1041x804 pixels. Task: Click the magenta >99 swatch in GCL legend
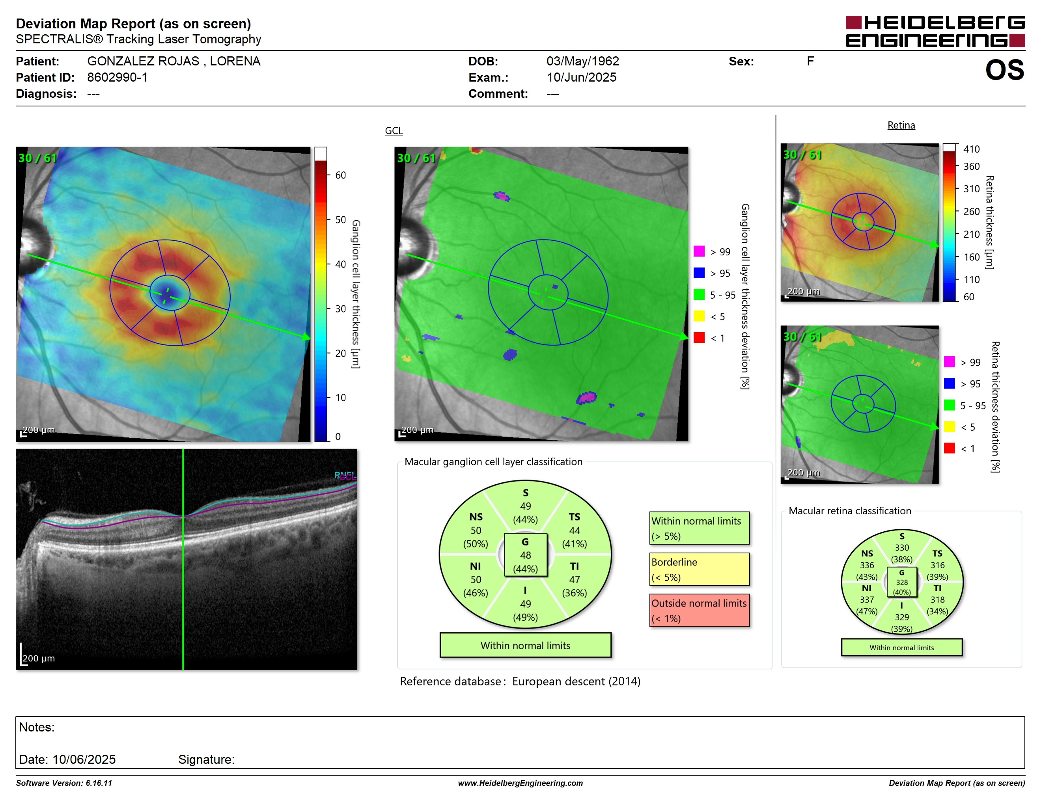(x=699, y=251)
